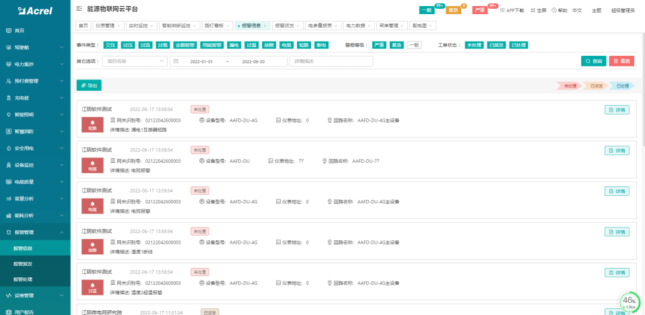Screen dimensions: 645x315
Task: Open the 首页 home icon in sidebar
Action: (x=9, y=31)
